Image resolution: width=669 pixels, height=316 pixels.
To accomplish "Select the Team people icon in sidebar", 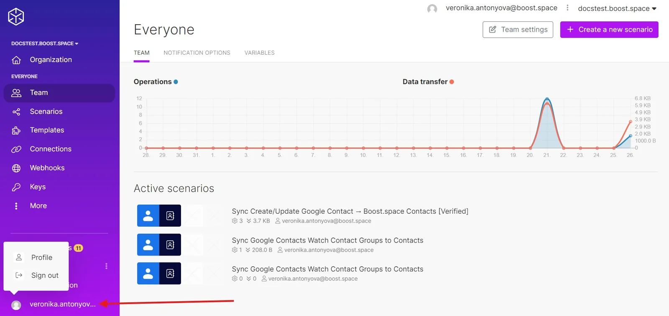I will coord(16,93).
